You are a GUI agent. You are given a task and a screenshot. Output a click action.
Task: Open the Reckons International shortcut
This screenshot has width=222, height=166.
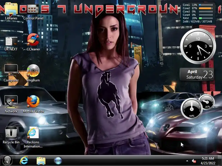33,137
